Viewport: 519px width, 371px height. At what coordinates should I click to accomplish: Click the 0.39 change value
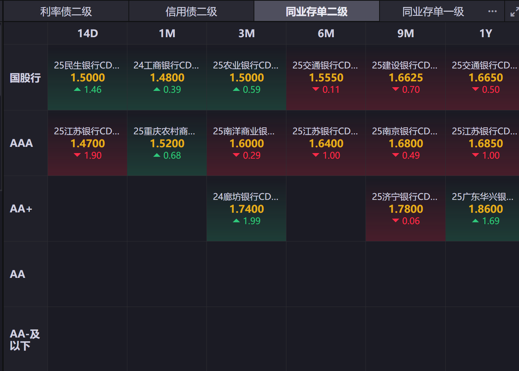coord(172,89)
